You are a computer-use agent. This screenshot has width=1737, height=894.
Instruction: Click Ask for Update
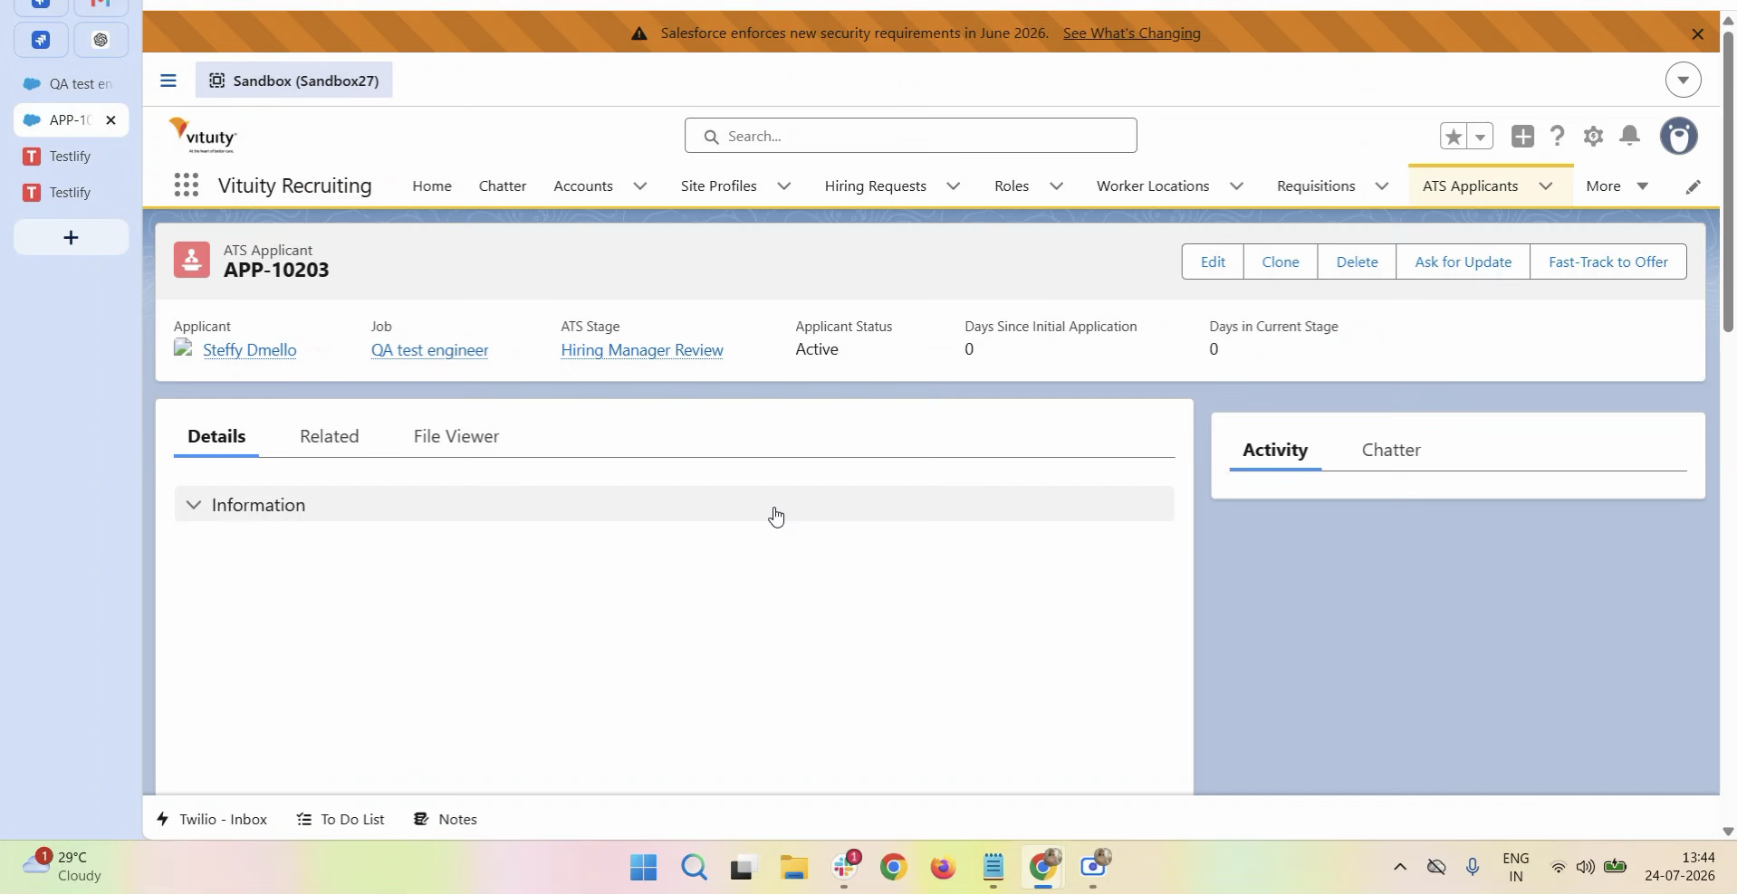coord(1463,262)
